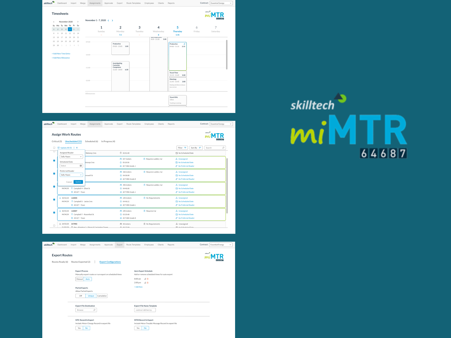This screenshot has height=338, width=451.
Task: Select day 12 in the mini calendar
Action: pos(70,33)
